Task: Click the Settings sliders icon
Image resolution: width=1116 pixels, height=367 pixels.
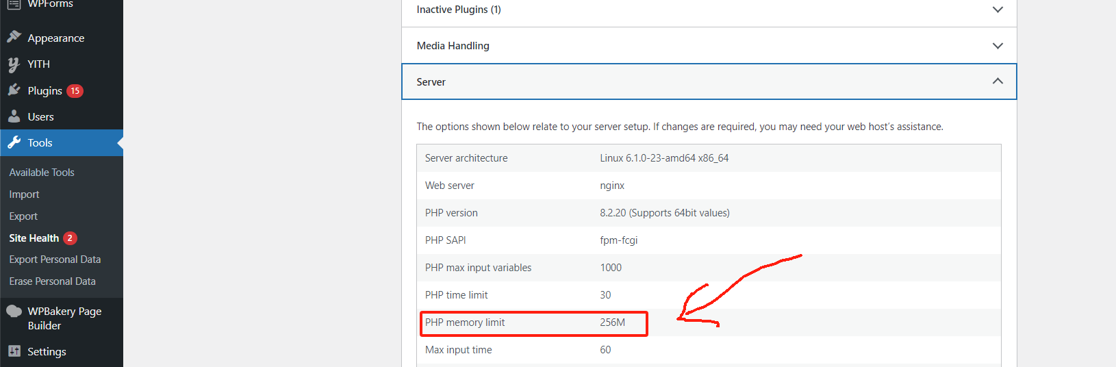Action: (x=14, y=351)
